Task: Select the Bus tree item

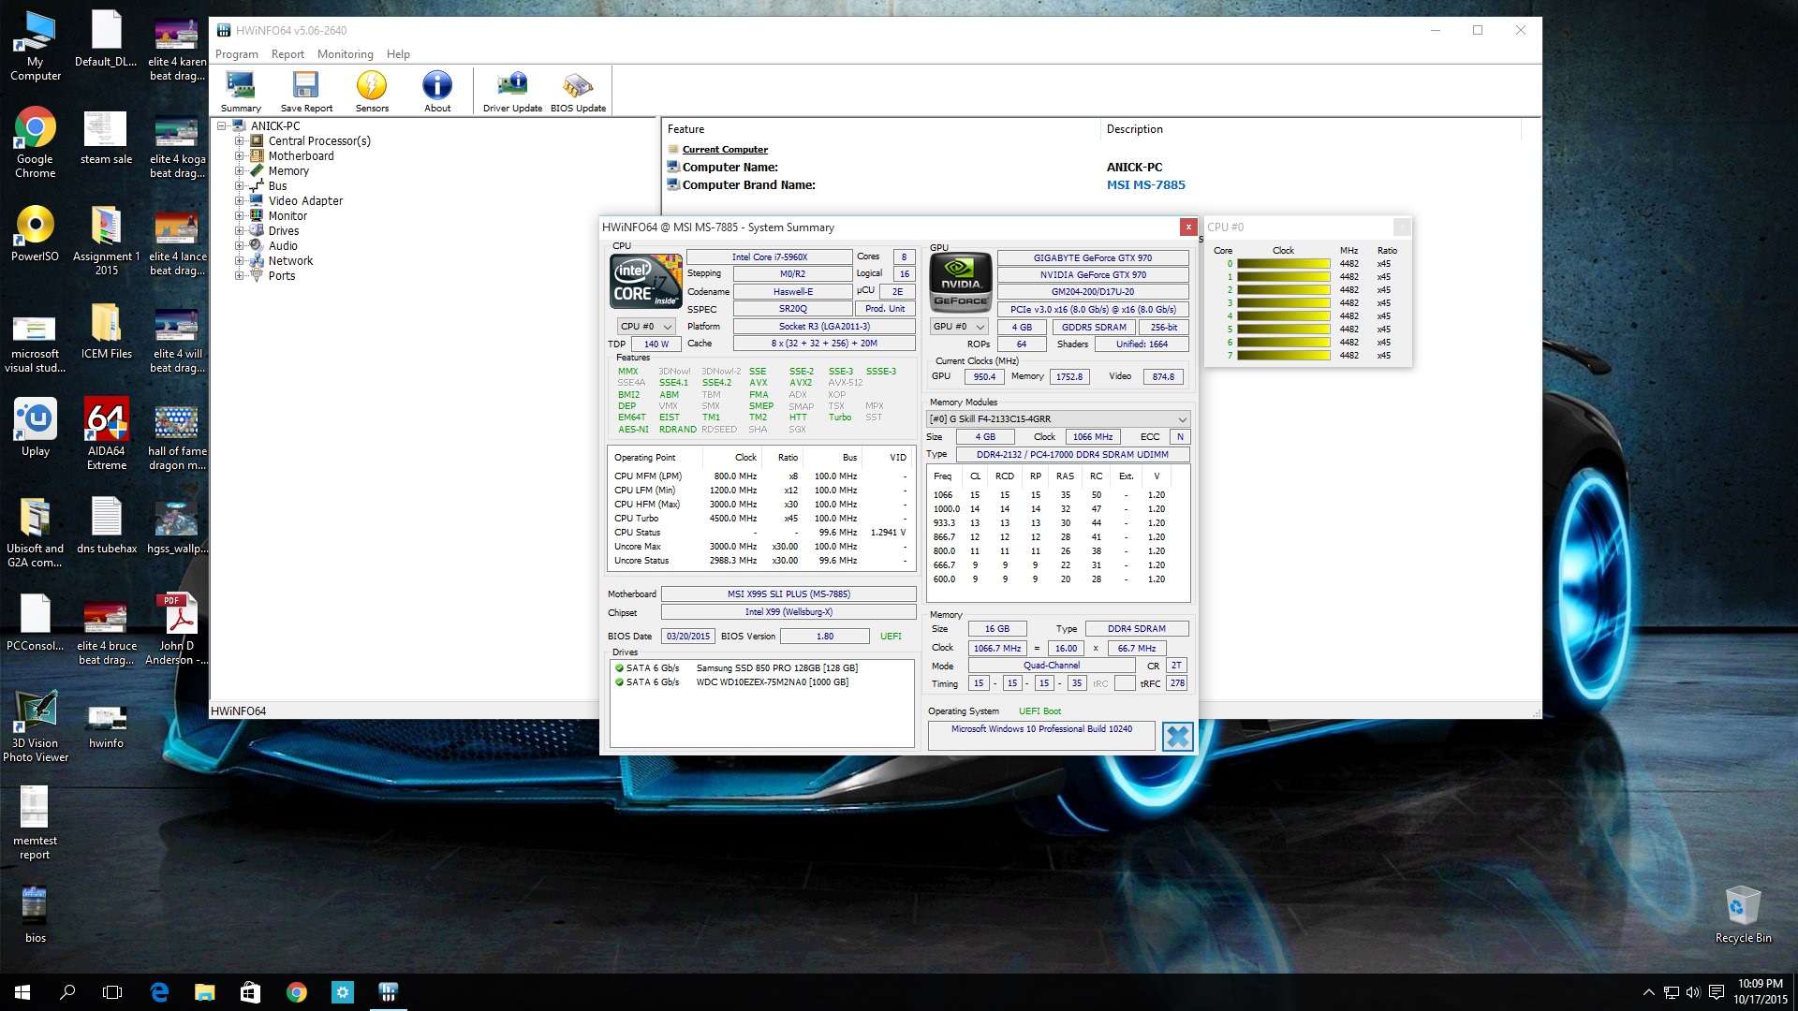Action: point(277,186)
